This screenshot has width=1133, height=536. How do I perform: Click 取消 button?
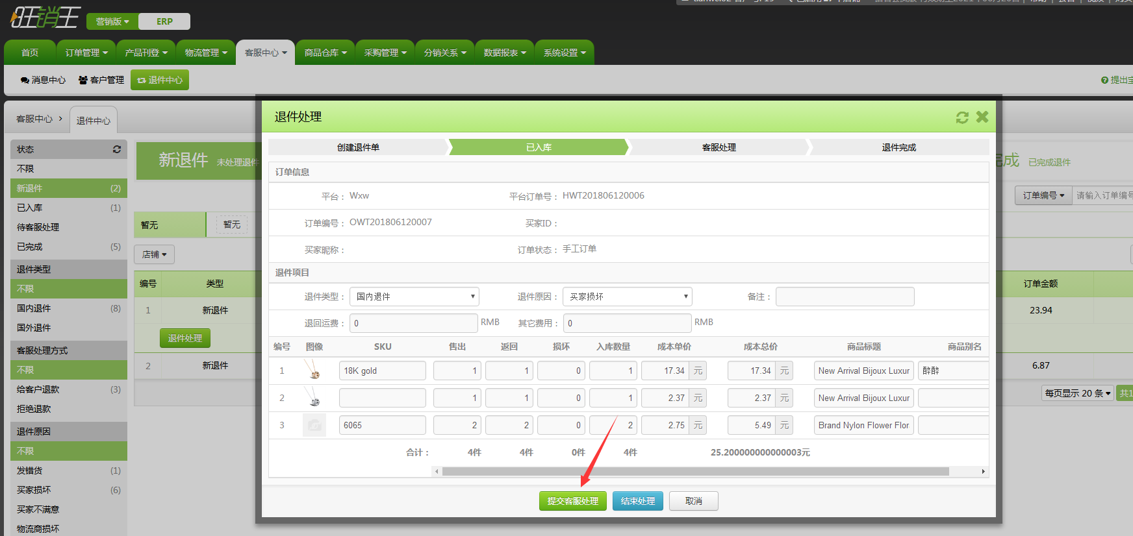[694, 501]
